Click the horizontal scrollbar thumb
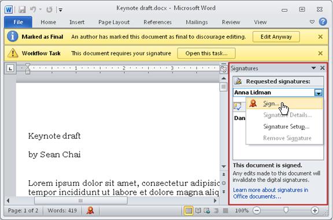Image resolution: width=333 pixels, height=220 pixels. 81,201
